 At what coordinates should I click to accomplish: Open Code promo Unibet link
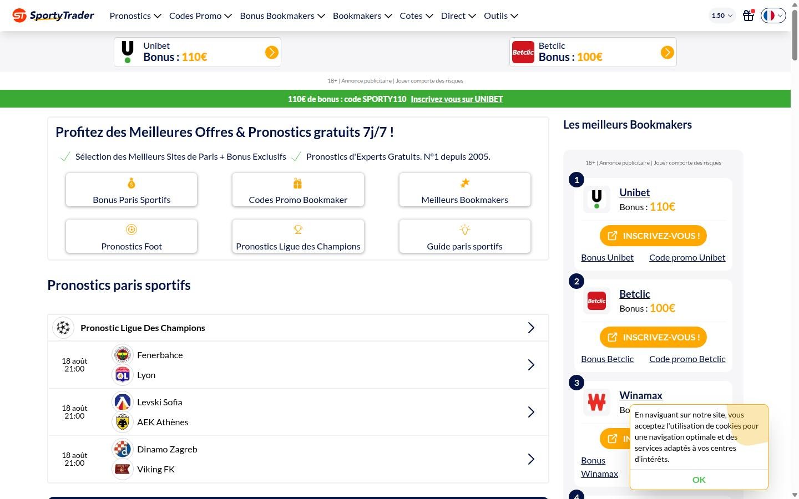point(687,257)
